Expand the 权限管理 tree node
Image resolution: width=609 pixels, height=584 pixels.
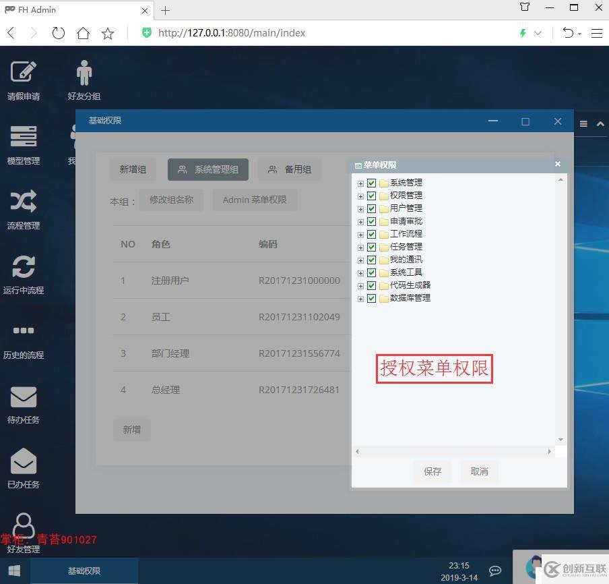[x=360, y=196]
